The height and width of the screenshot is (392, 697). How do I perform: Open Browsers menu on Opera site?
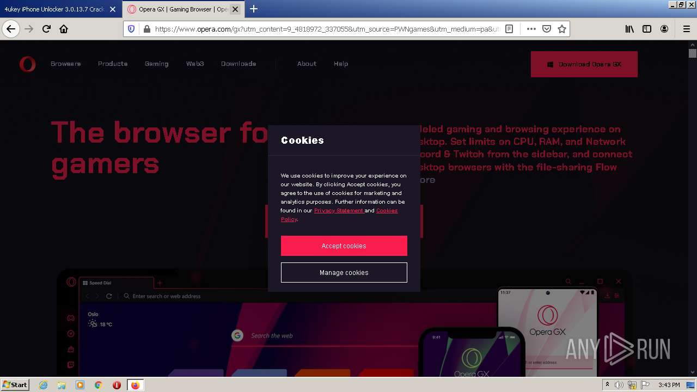65,64
